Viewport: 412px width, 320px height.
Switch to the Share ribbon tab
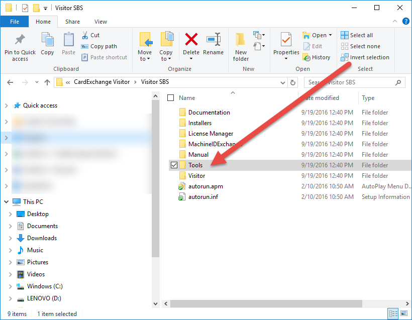(72, 22)
